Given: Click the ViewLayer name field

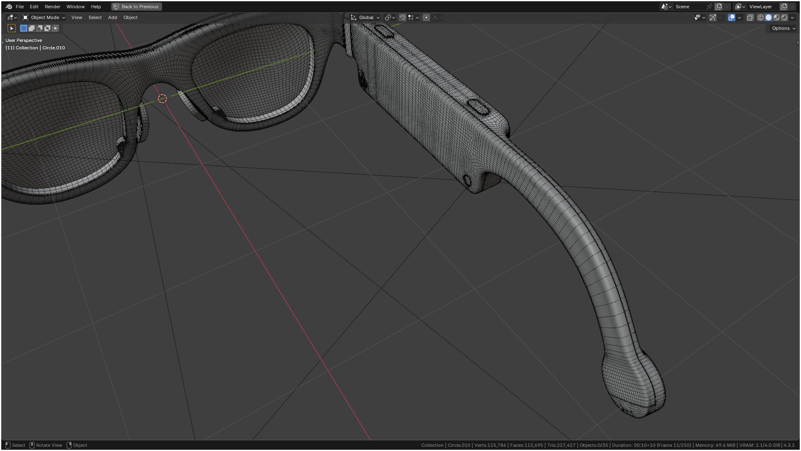Looking at the screenshot, I should (x=763, y=7).
